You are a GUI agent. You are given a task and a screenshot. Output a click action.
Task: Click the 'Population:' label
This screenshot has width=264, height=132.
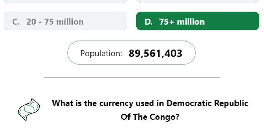point(101,54)
